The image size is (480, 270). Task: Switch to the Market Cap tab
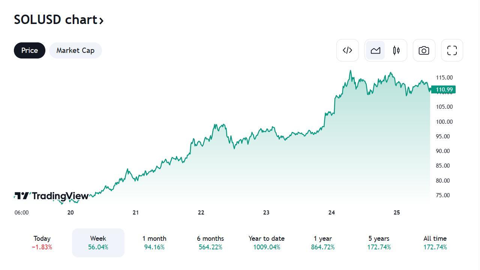coord(75,50)
